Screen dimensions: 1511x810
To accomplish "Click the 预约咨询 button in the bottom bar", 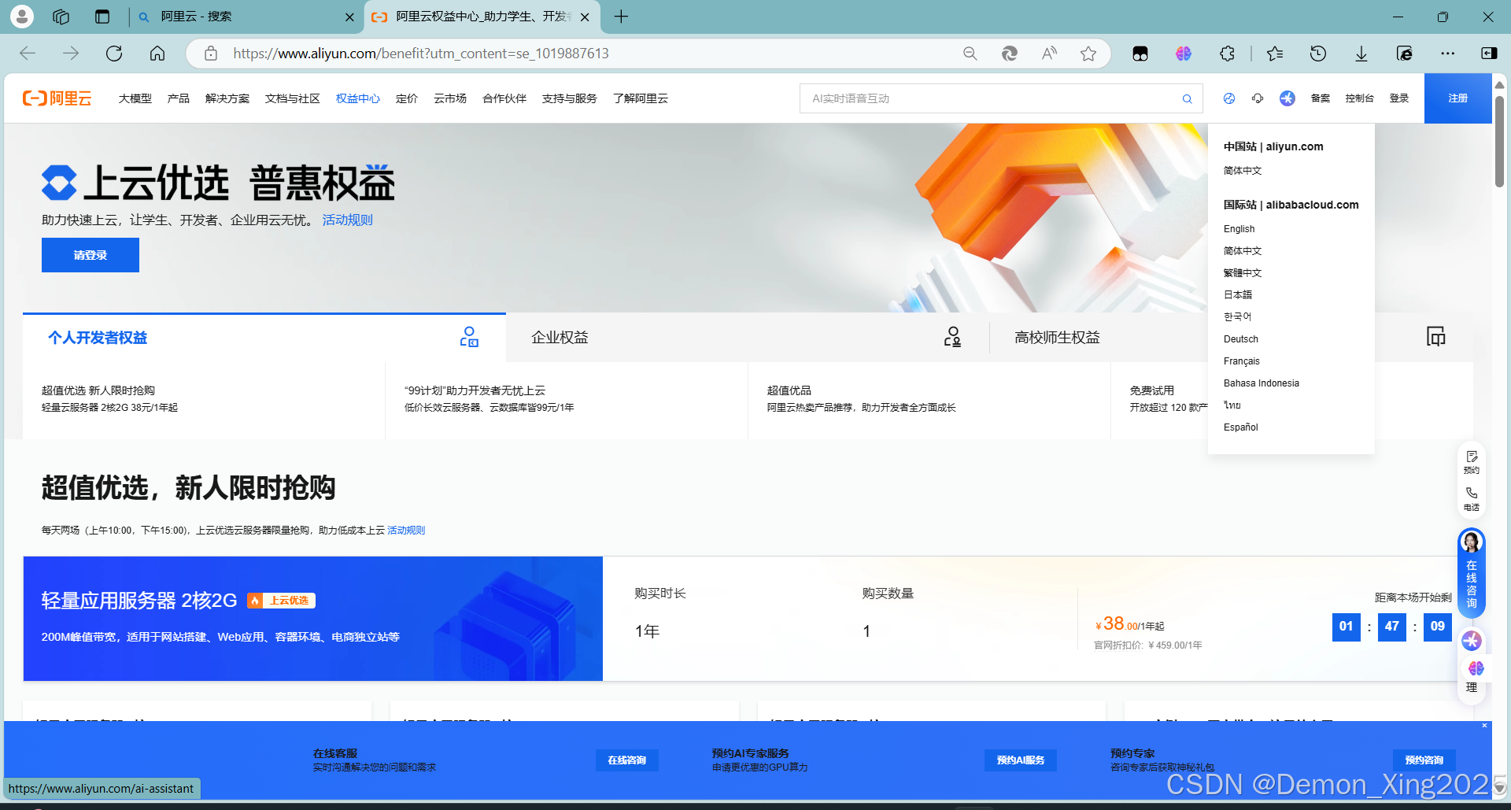I will (1424, 760).
